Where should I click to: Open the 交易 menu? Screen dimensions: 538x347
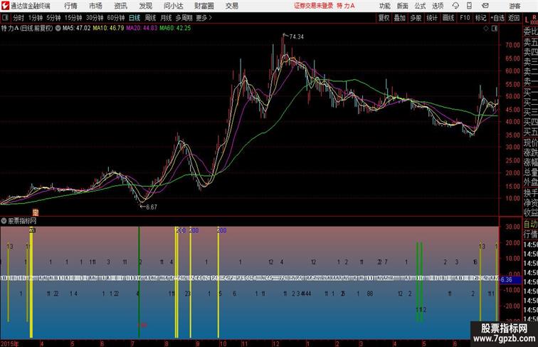point(231,6)
